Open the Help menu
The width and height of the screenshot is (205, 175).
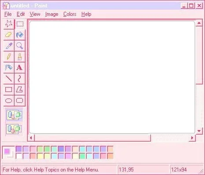(86, 14)
